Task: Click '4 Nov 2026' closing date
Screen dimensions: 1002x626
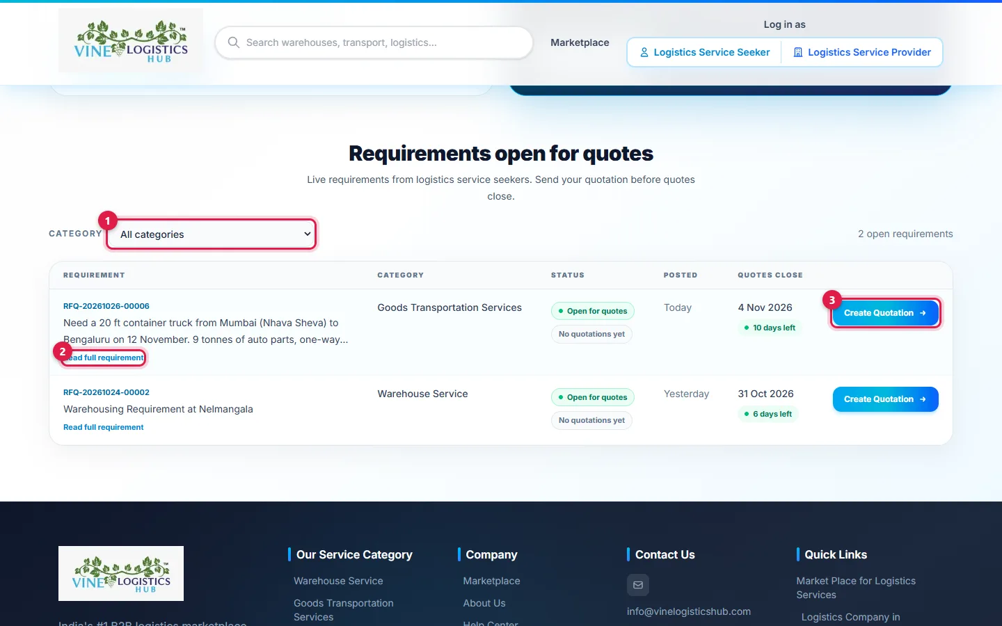Action: tap(765, 307)
